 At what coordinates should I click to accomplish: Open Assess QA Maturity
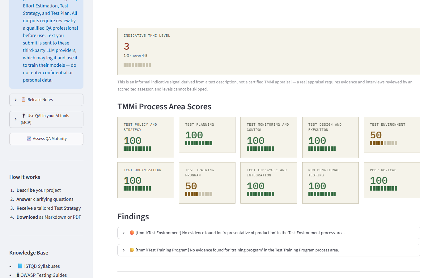[x=46, y=139]
